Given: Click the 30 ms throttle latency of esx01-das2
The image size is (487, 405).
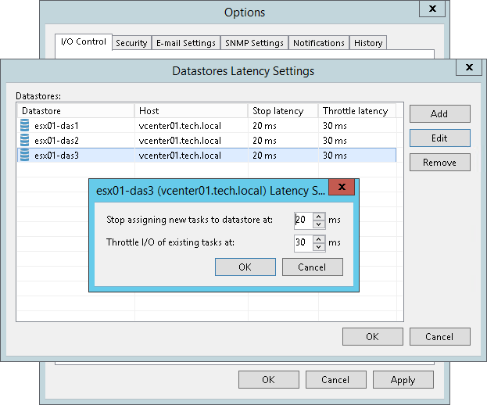Looking at the screenshot, I should point(335,141).
